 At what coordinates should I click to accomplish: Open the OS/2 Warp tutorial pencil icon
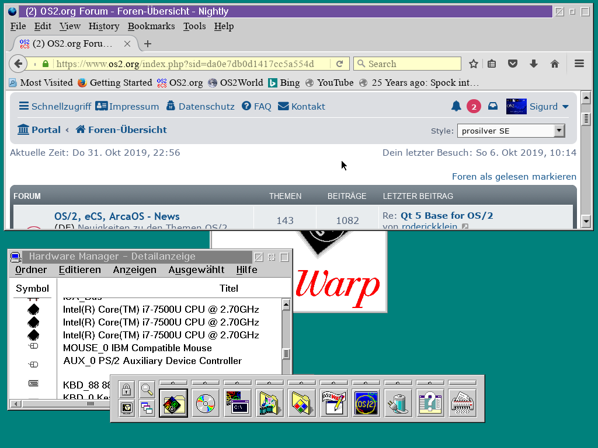coord(333,404)
